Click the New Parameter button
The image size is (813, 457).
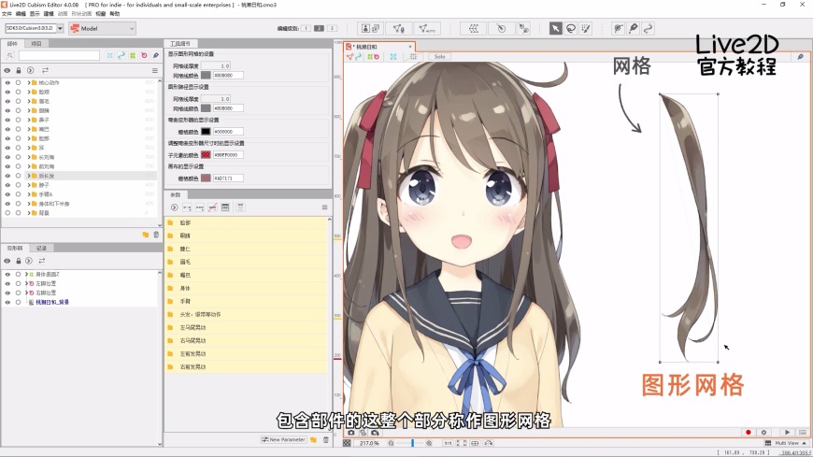pyautogui.click(x=284, y=440)
